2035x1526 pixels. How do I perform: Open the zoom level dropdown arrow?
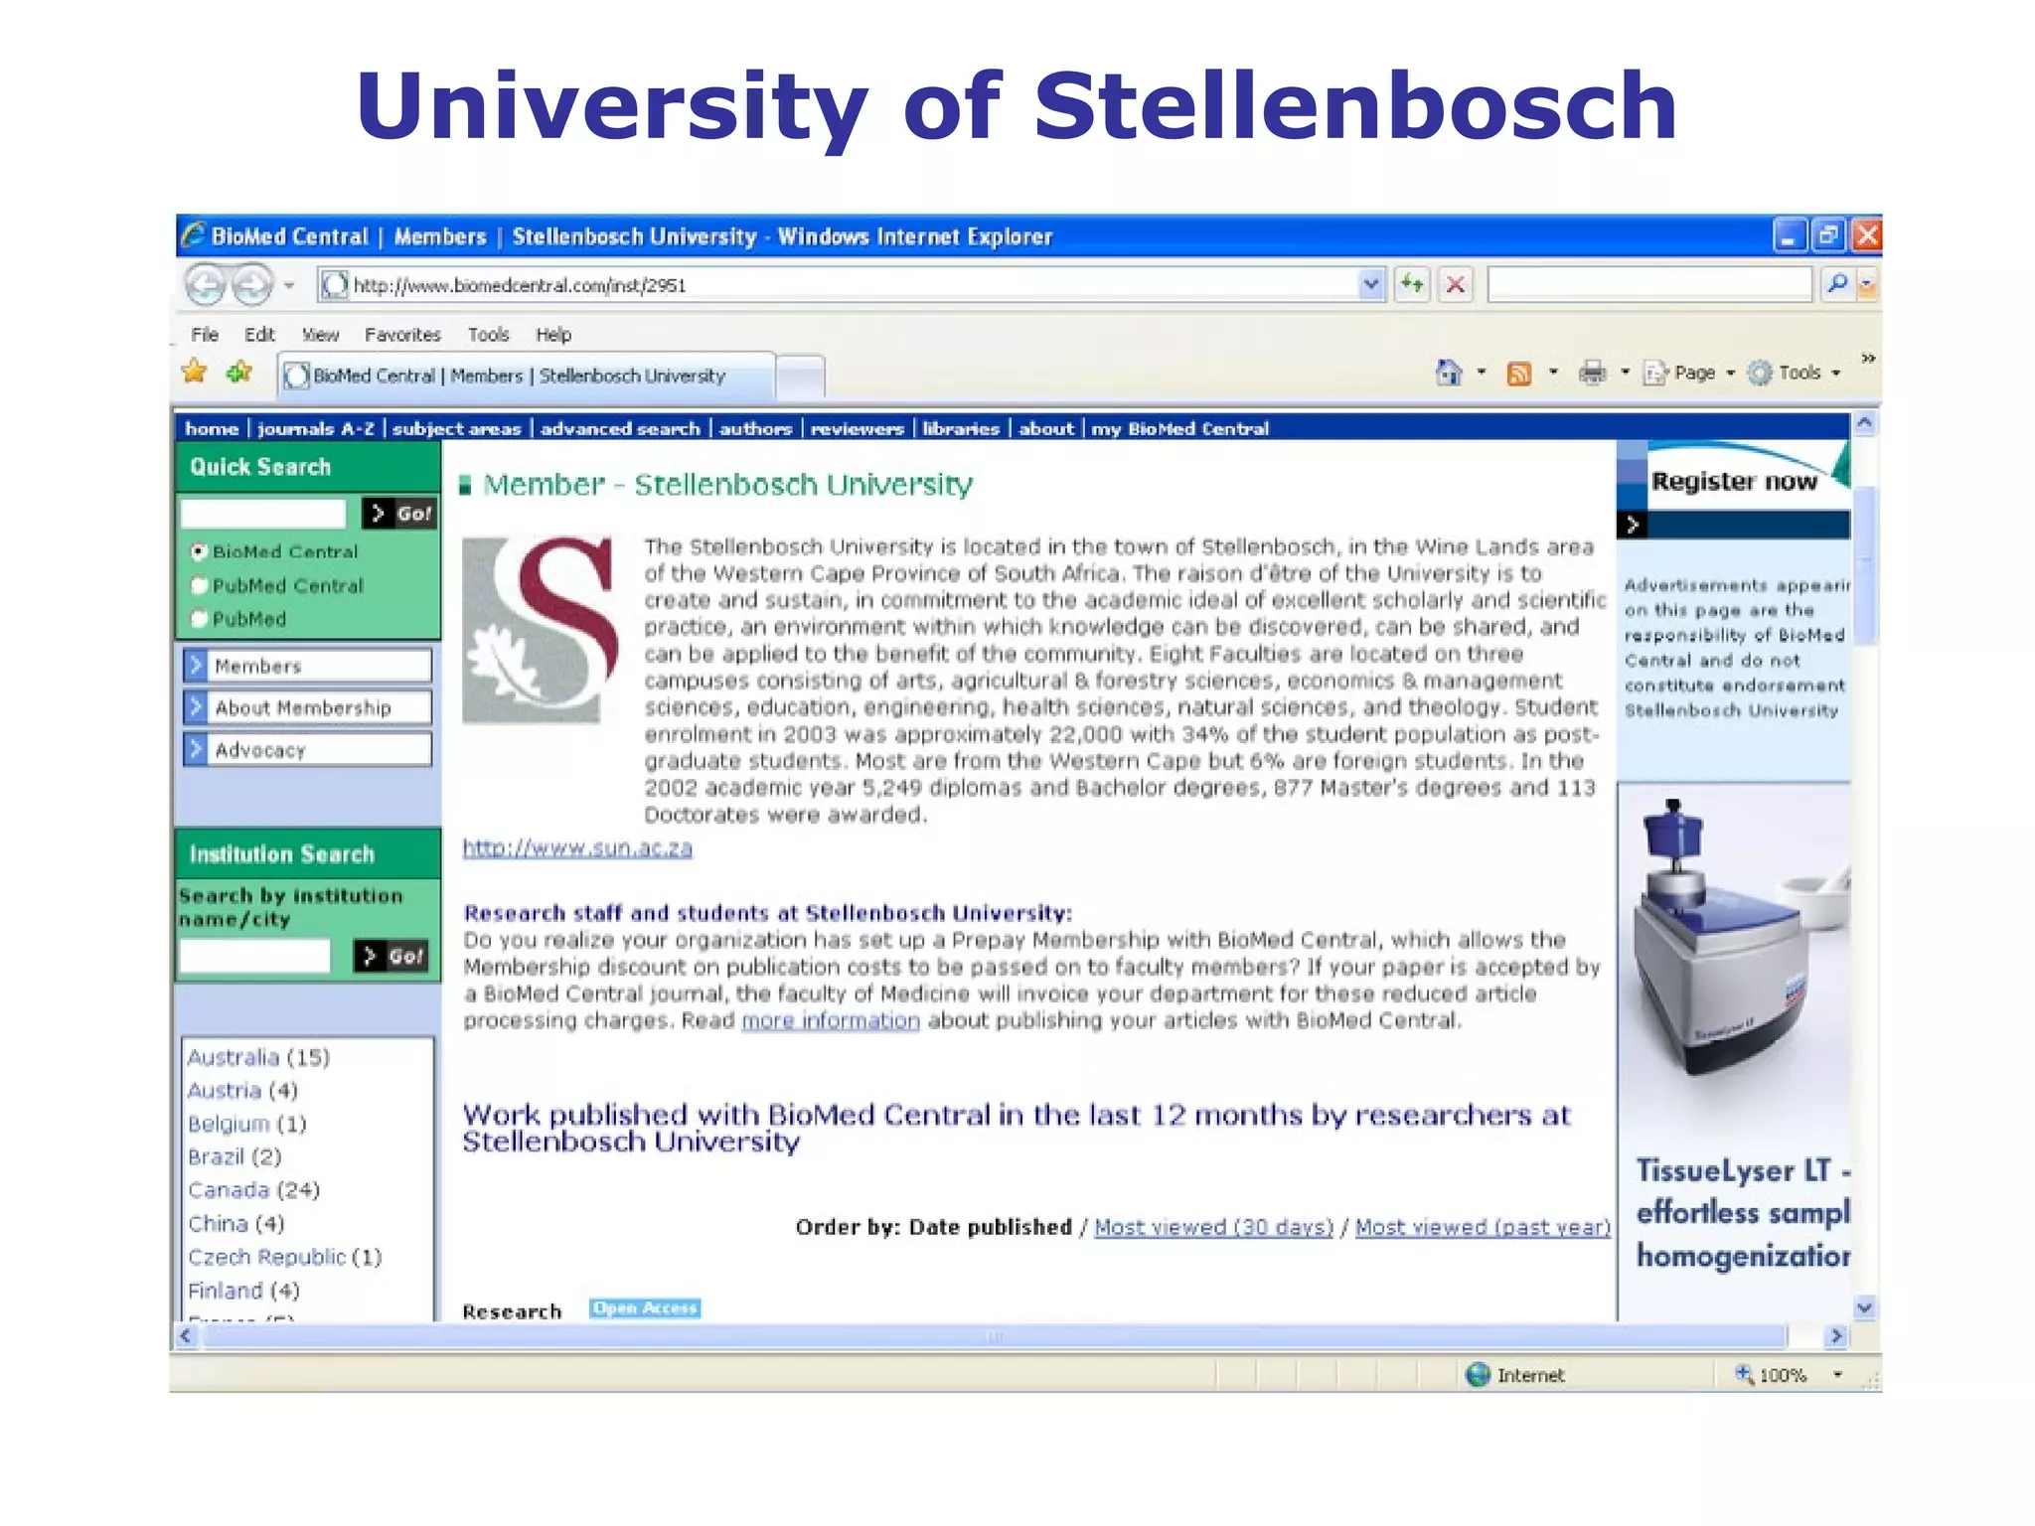[1837, 1375]
